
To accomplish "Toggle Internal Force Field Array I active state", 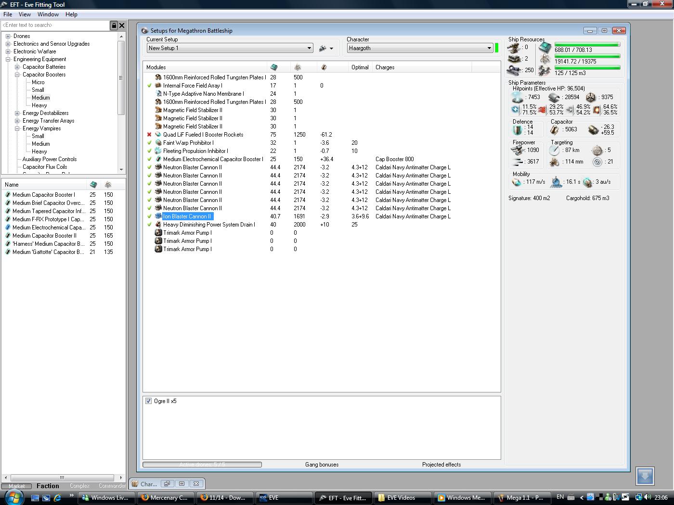I will pos(149,86).
